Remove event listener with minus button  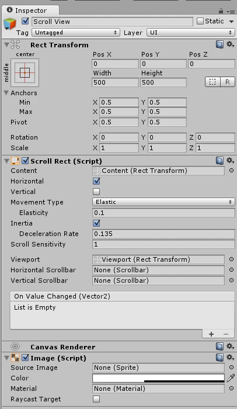[x=226, y=334]
